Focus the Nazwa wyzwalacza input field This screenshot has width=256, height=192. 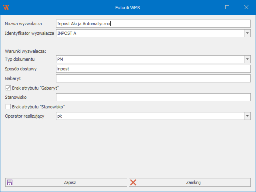(153, 24)
